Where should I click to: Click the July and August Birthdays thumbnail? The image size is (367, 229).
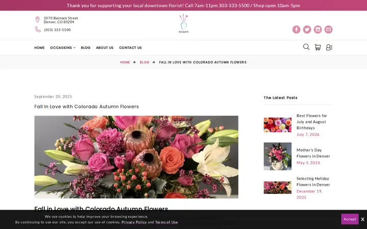pos(278,125)
